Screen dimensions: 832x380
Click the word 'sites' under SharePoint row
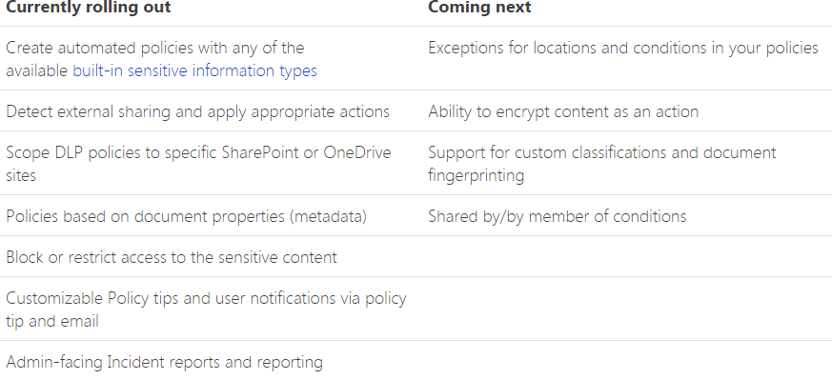click(21, 175)
